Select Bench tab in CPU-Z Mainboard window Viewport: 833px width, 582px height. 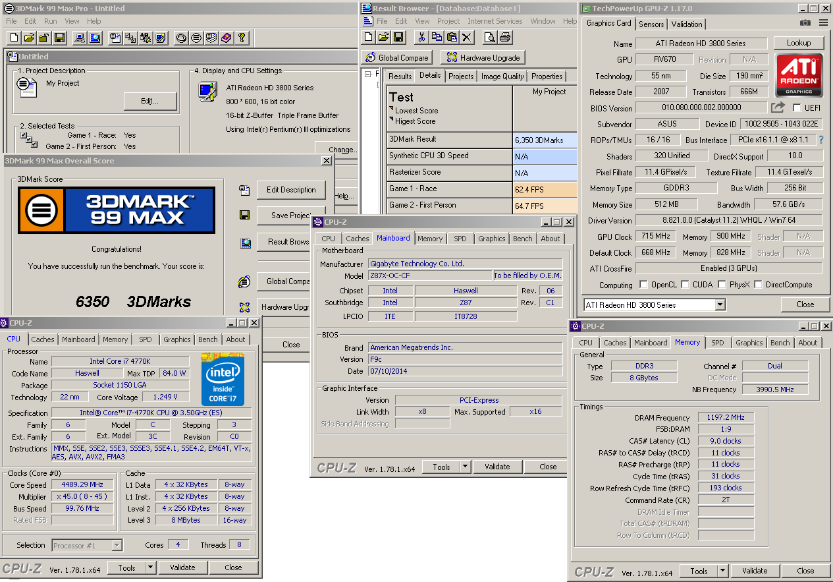523,239
